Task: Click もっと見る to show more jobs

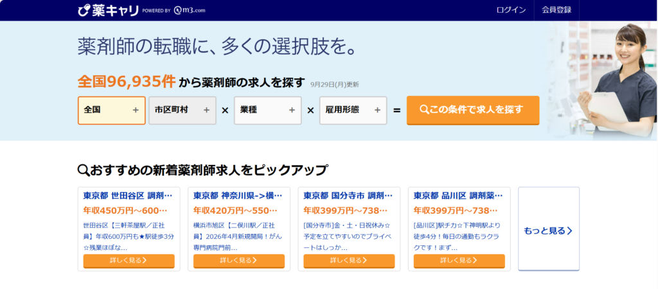Action: pos(548,231)
